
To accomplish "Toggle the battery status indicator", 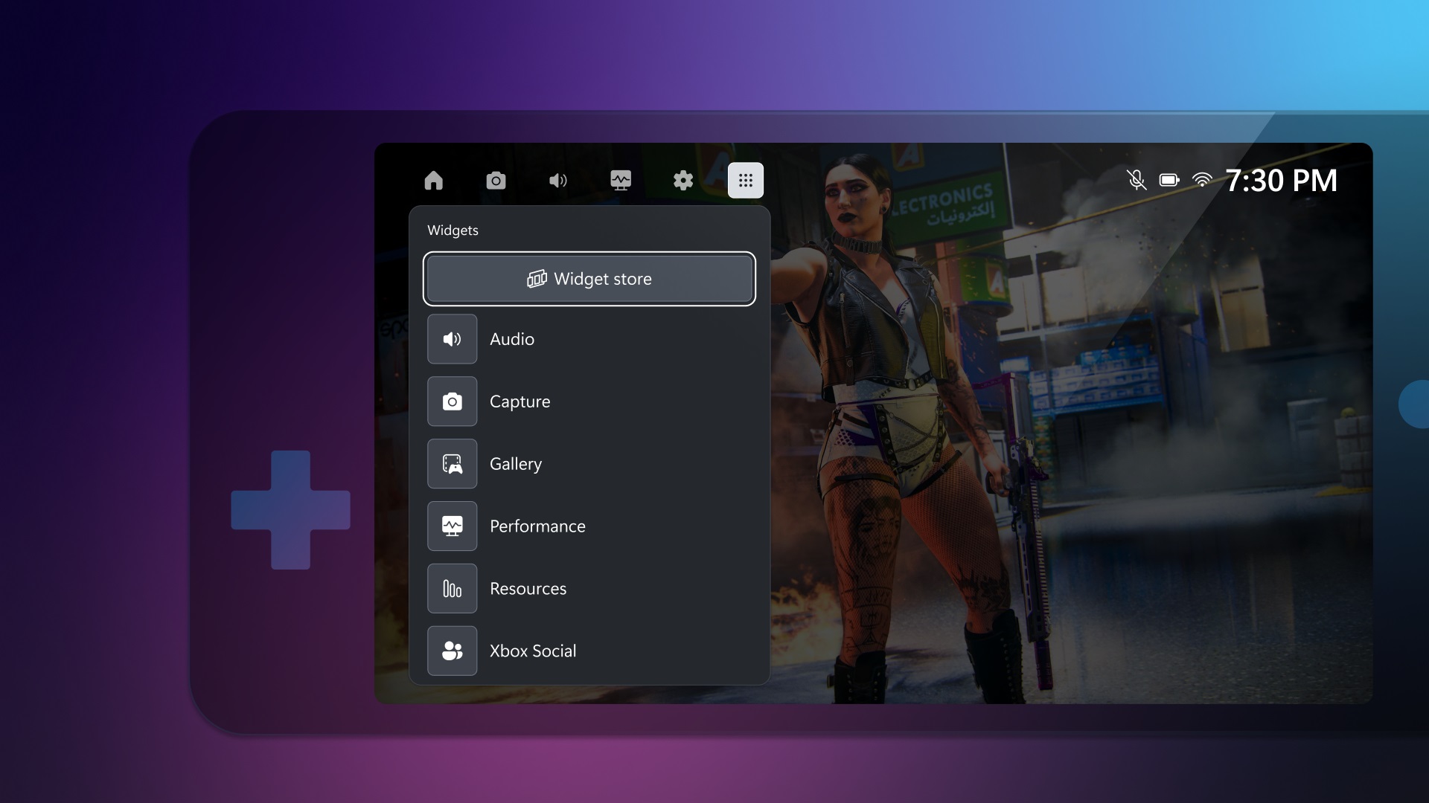I will 1169,179.
